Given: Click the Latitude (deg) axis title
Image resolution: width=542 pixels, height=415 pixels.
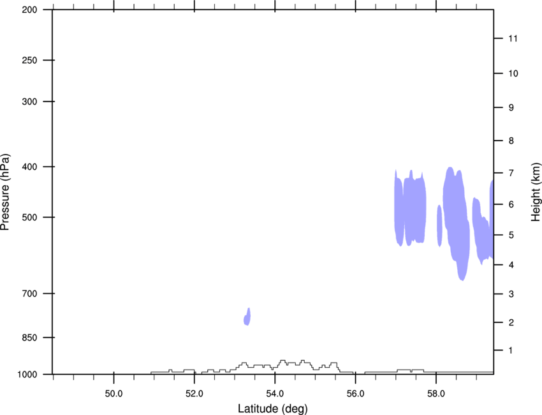Looking at the screenshot, I should (x=273, y=409).
